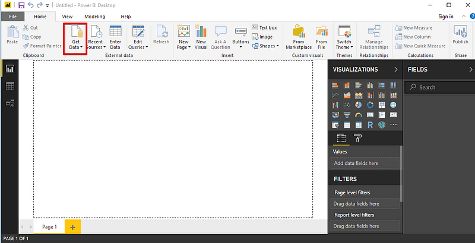Open the Get Data dropdown arrow
This screenshot has width=475, height=243.
tap(81, 47)
